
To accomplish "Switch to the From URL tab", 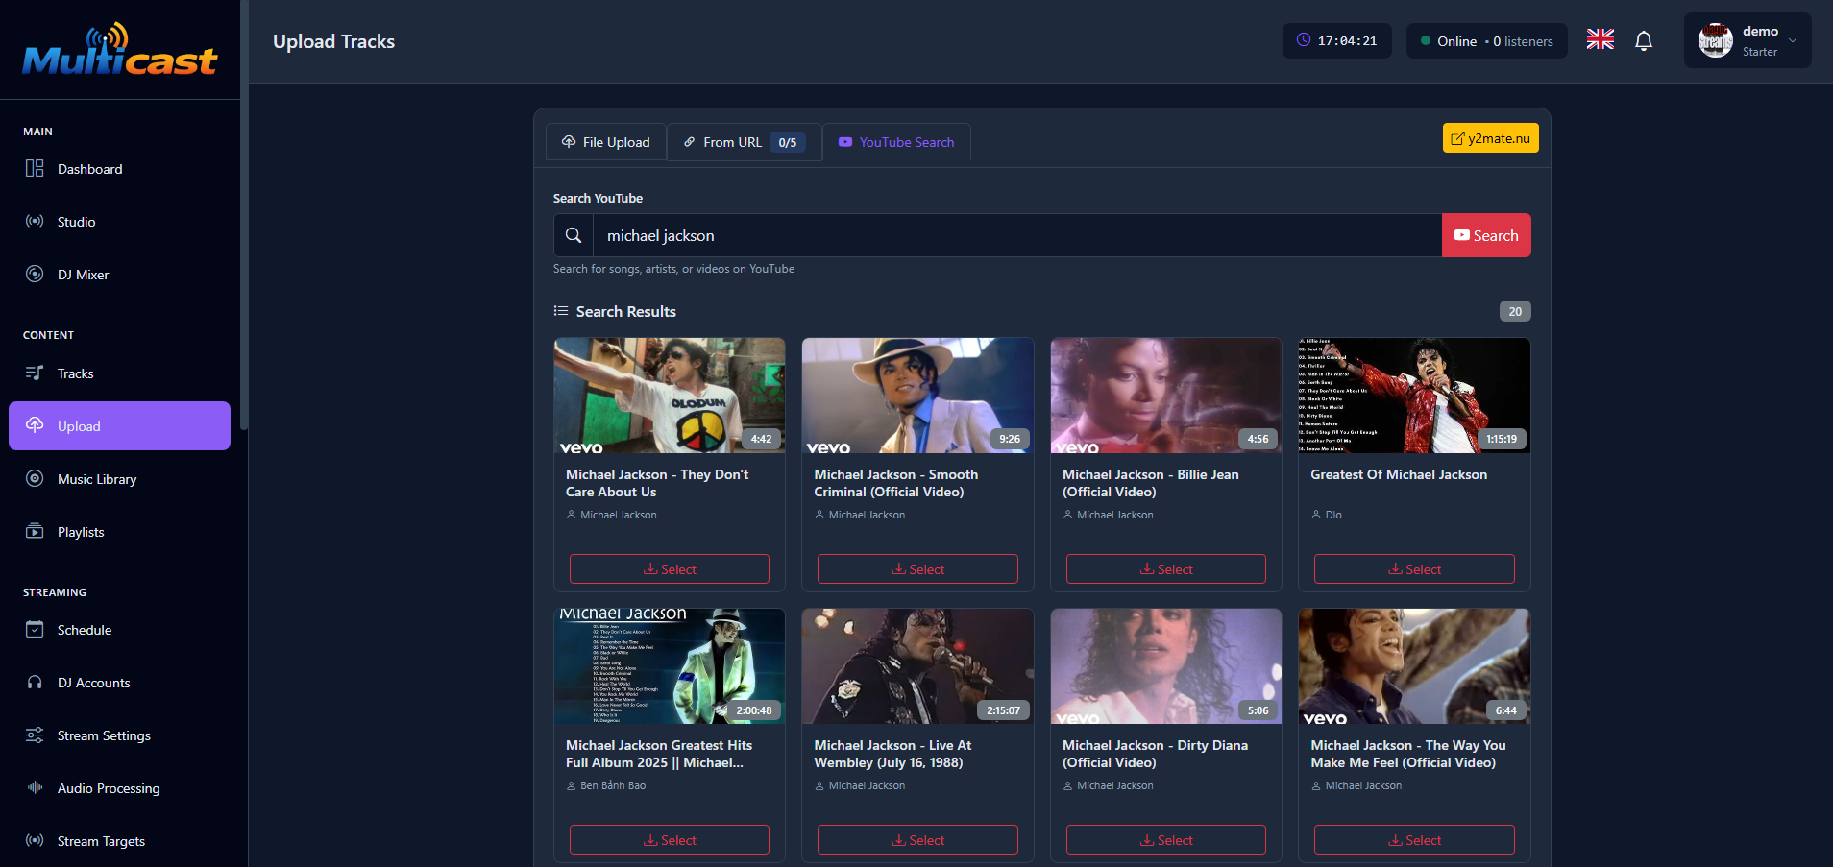I will (x=744, y=142).
